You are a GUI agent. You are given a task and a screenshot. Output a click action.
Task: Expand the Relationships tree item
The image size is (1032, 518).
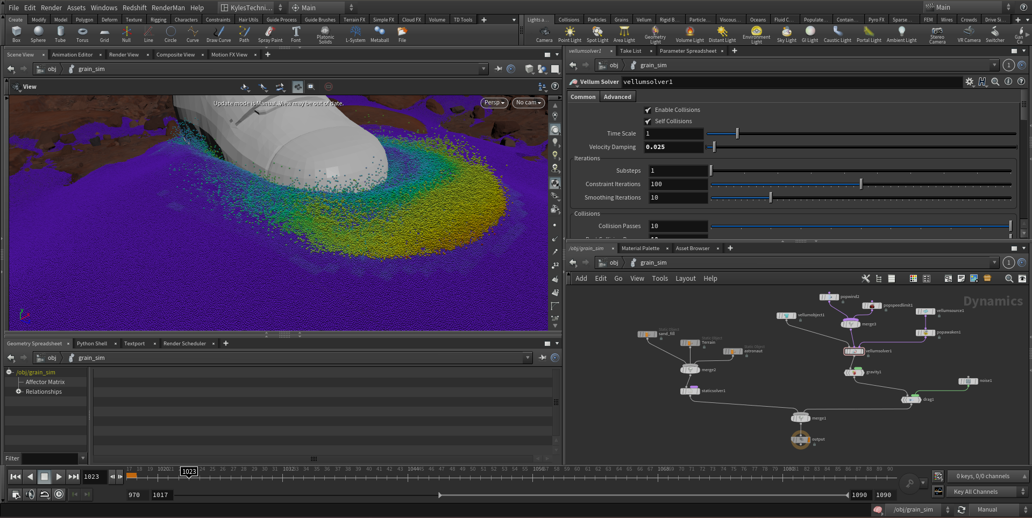pos(19,392)
